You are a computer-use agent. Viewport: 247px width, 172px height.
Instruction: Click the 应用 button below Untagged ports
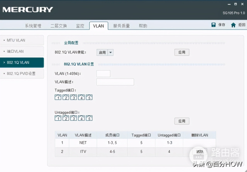pyautogui.click(x=182, y=121)
